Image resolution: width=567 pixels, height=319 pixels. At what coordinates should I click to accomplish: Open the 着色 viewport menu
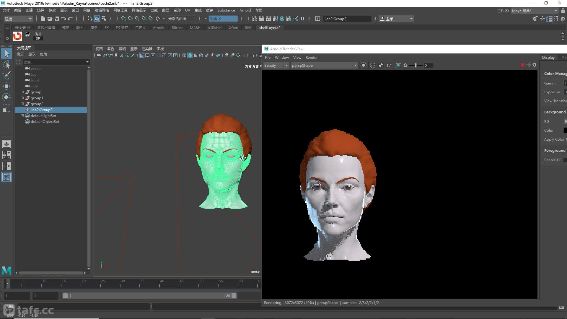click(x=110, y=49)
